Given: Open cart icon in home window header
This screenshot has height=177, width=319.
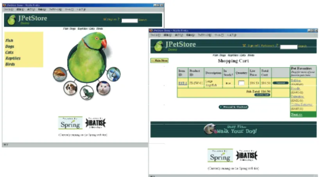Looking at the screenshot, I should [x=105, y=19].
